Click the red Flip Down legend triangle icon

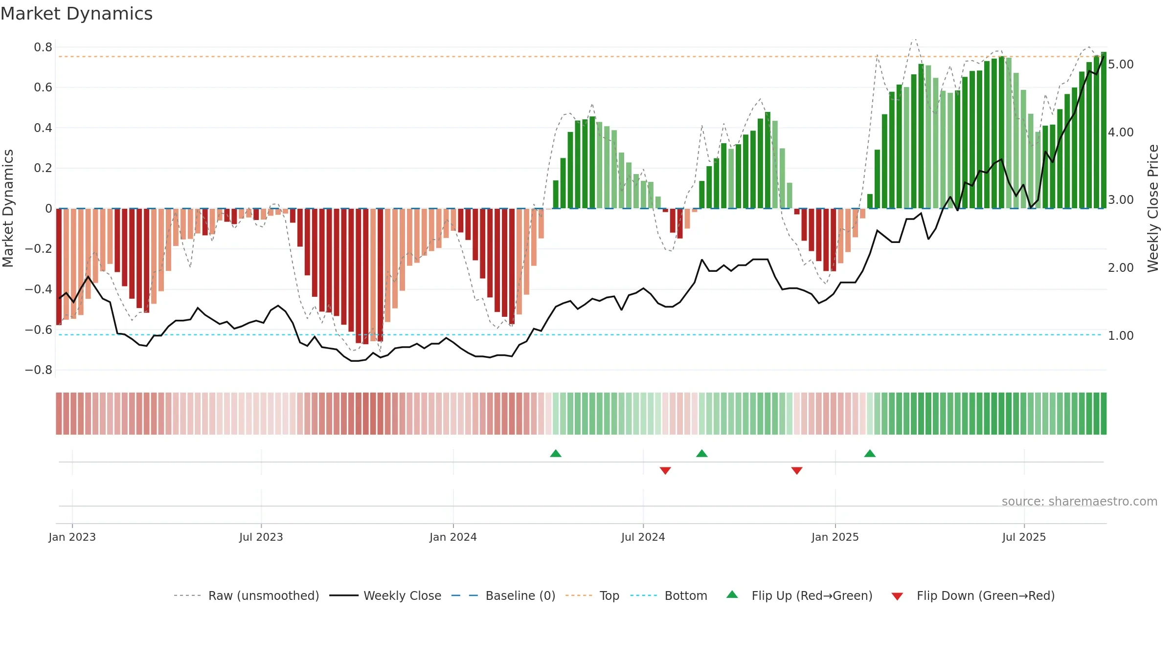coord(897,596)
